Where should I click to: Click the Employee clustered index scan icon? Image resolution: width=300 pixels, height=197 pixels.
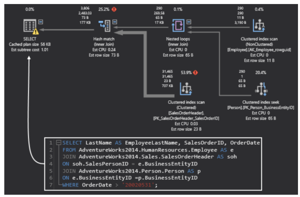click(x=259, y=25)
